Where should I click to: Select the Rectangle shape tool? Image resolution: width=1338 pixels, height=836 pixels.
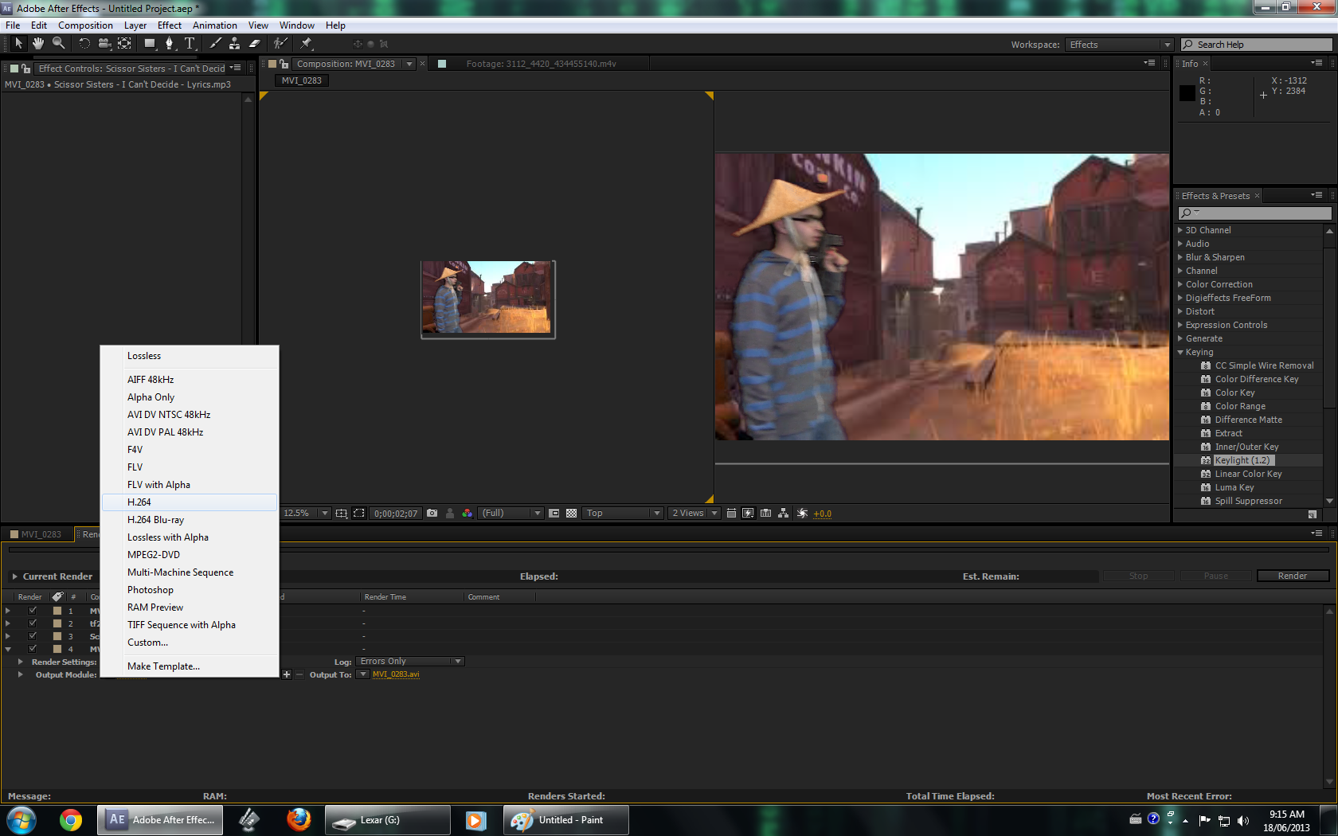150,44
